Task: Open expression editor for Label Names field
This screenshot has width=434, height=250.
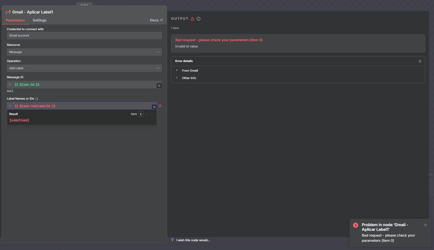Action: click(x=154, y=107)
